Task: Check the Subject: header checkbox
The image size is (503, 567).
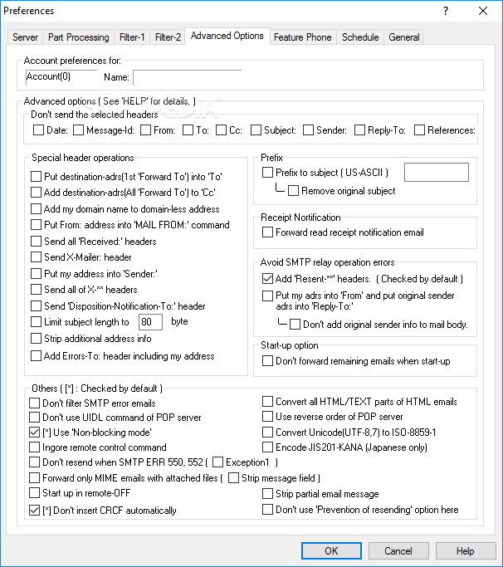Action: pos(256,130)
